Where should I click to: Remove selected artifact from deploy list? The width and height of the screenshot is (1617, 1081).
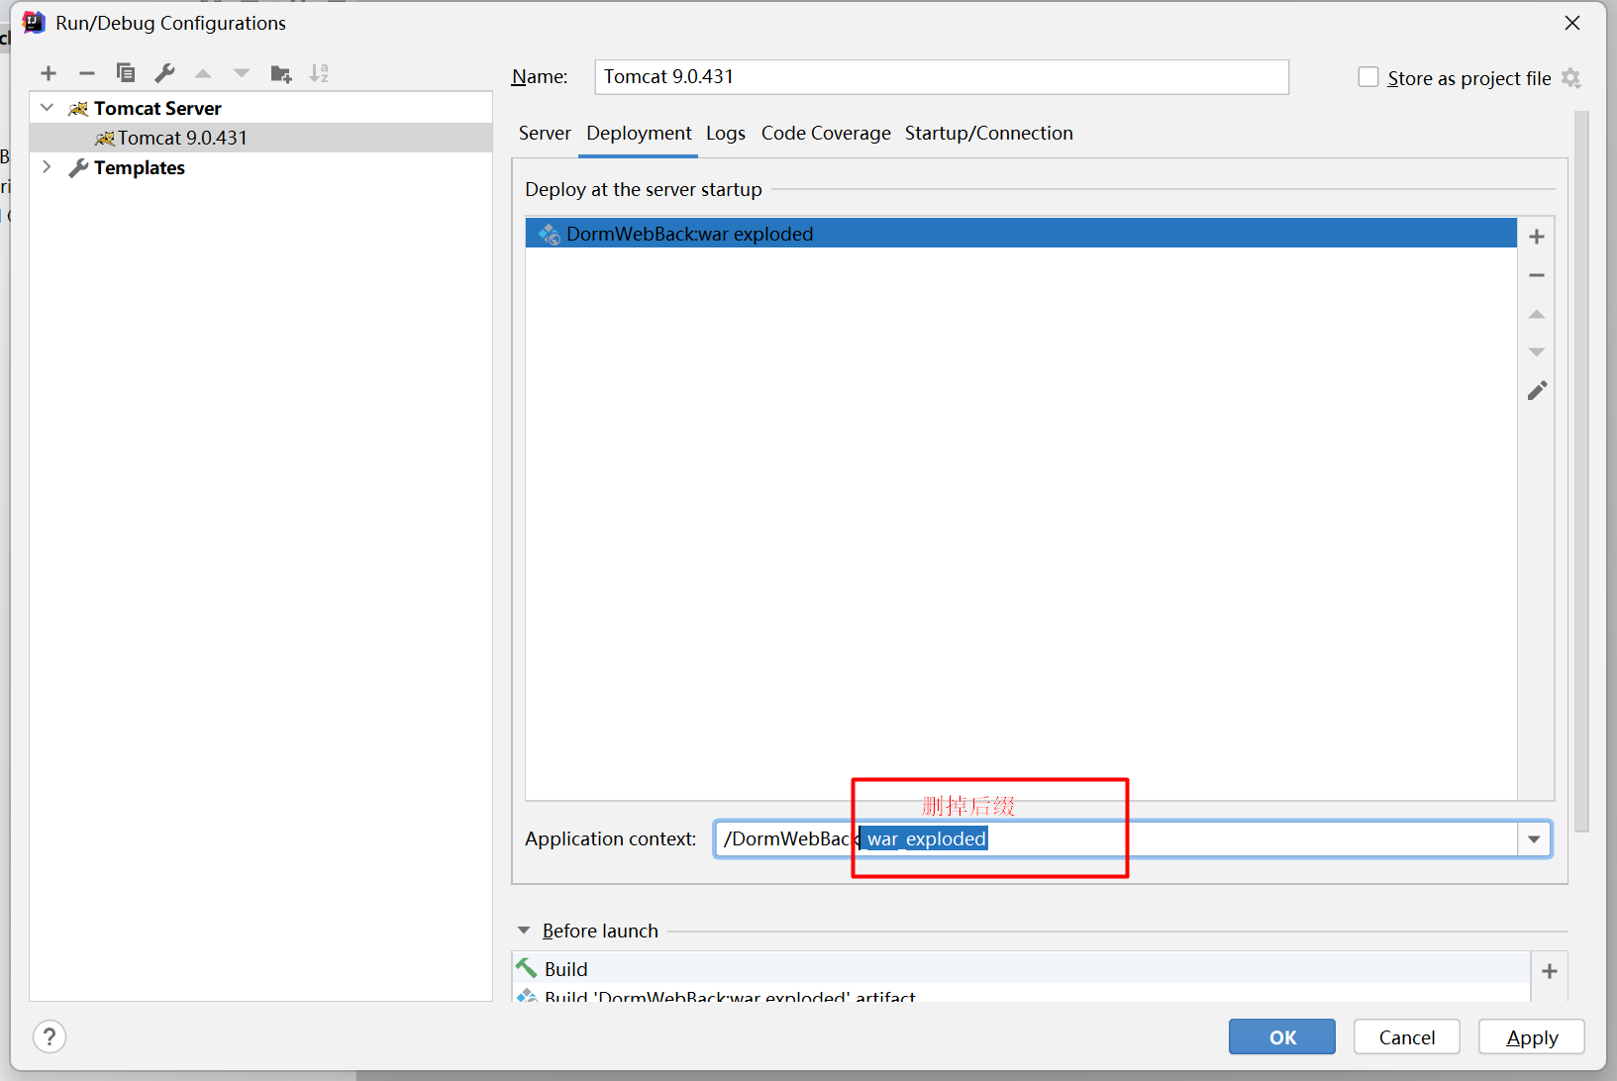pos(1537,275)
